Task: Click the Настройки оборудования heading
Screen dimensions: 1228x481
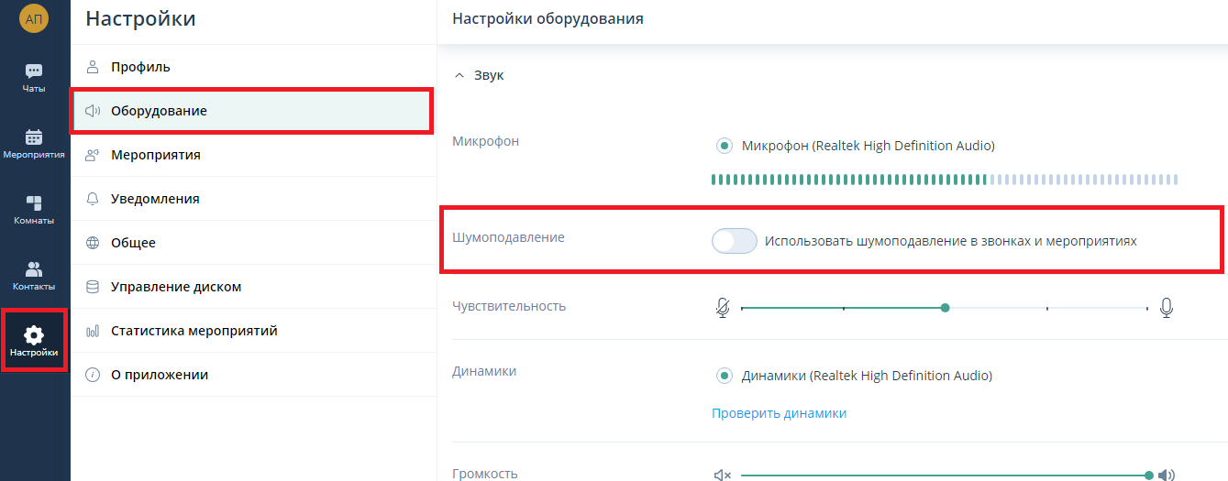Action: point(548,18)
